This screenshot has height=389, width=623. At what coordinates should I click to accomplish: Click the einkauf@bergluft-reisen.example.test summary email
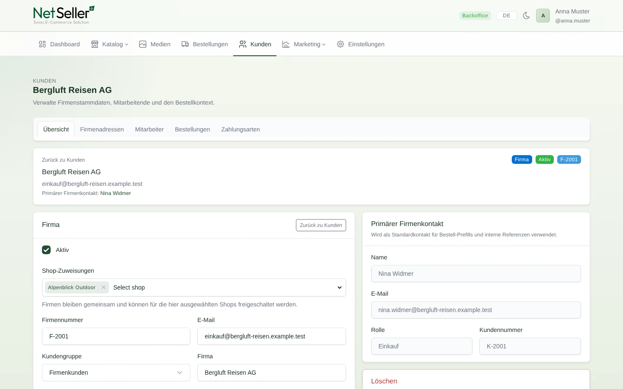pyautogui.click(x=92, y=184)
